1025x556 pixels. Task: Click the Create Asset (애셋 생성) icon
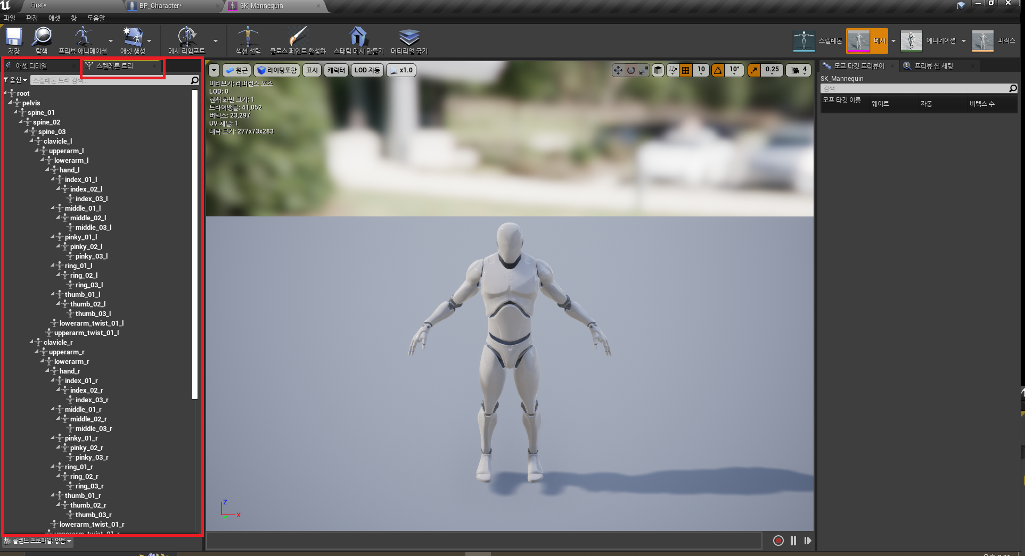[x=133, y=37]
